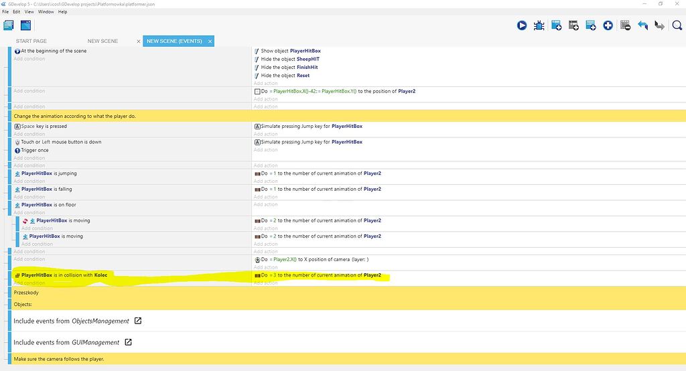Switch to the NEW SCENE tab
Image resolution: width=686 pixels, height=371 pixels.
[x=102, y=41]
